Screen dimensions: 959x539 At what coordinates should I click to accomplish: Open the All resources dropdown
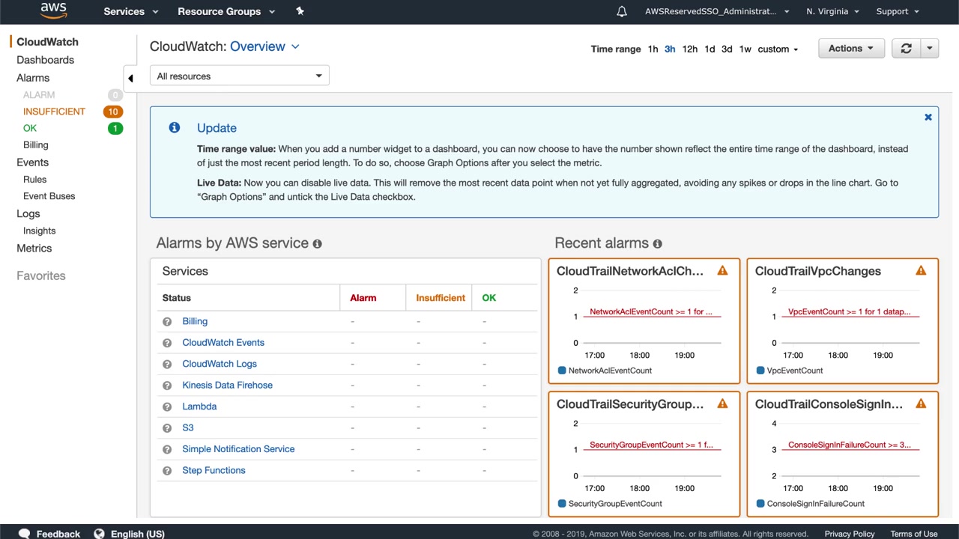[x=240, y=76]
